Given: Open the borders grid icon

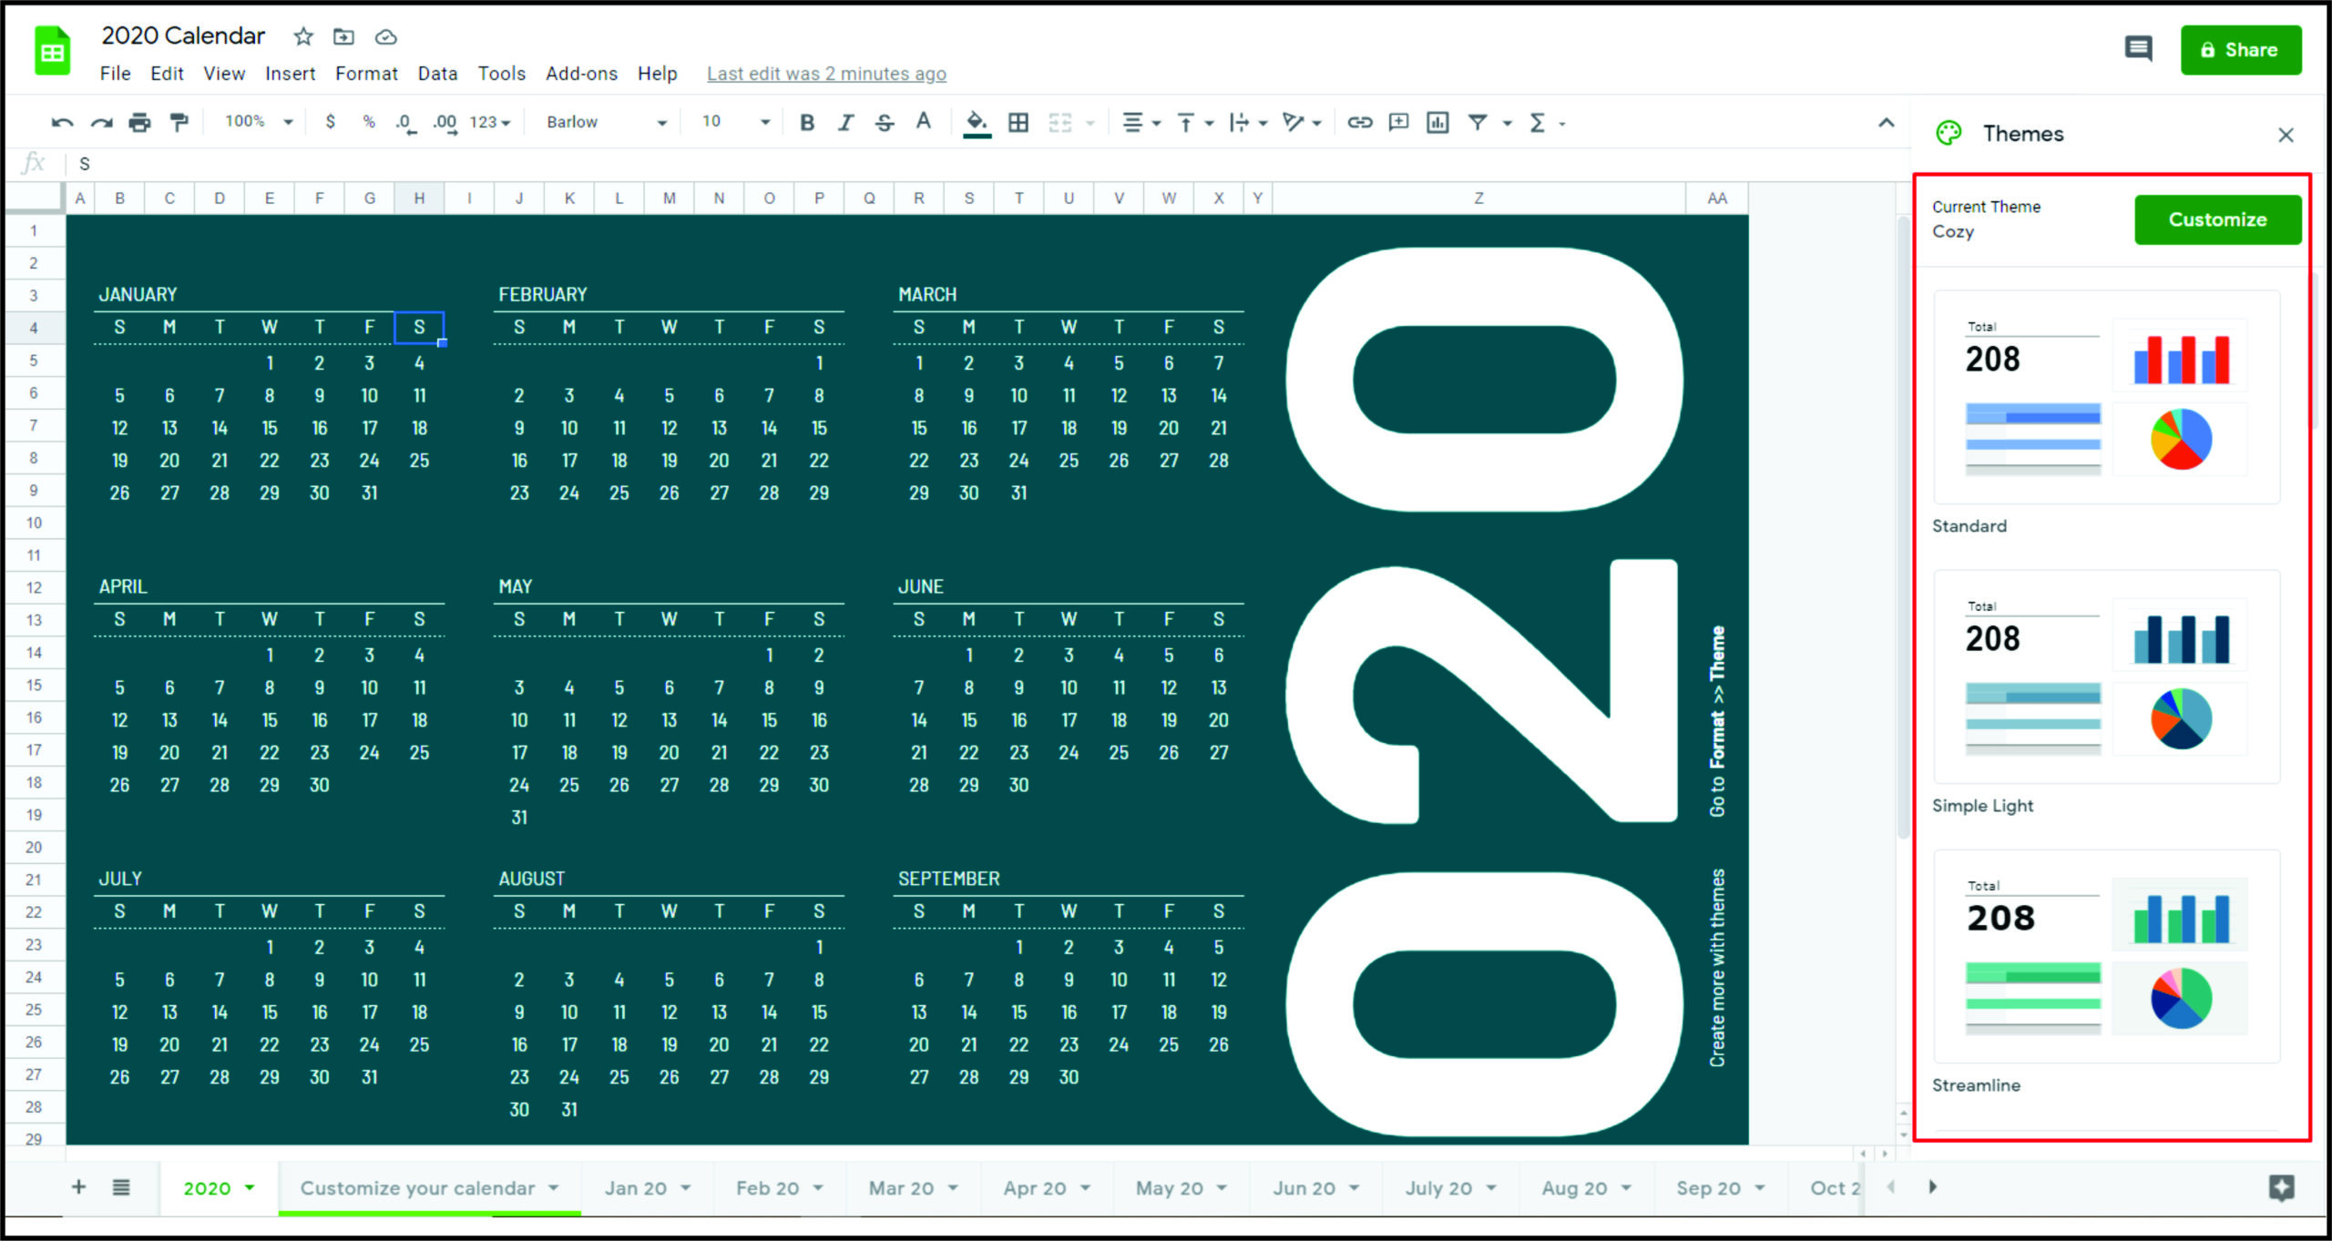Looking at the screenshot, I should [1018, 122].
